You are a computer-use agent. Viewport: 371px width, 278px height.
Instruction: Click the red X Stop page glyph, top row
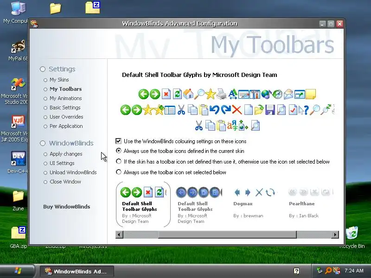(166, 94)
